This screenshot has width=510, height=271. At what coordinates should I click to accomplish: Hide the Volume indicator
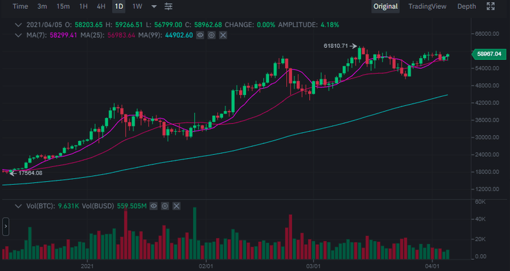point(154,206)
